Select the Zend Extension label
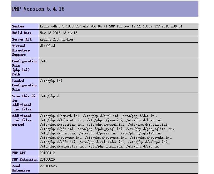Viewport: 214px width, 174px height. point(21,168)
